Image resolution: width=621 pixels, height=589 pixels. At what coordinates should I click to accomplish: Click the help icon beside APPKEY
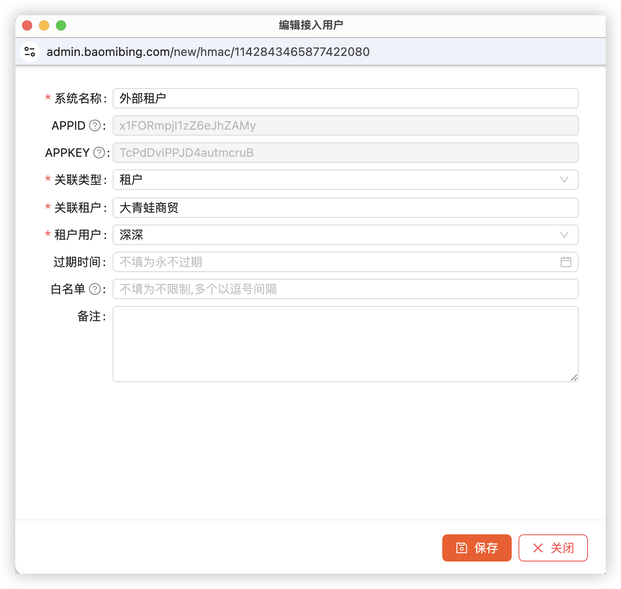coord(99,153)
